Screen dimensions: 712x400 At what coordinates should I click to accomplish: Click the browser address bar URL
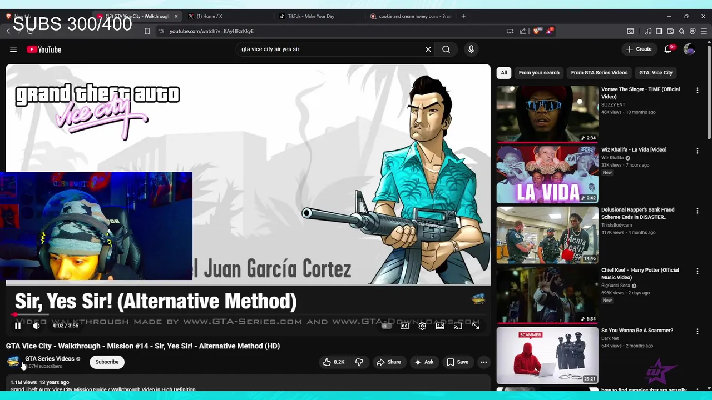pyautogui.click(x=211, y=31)
